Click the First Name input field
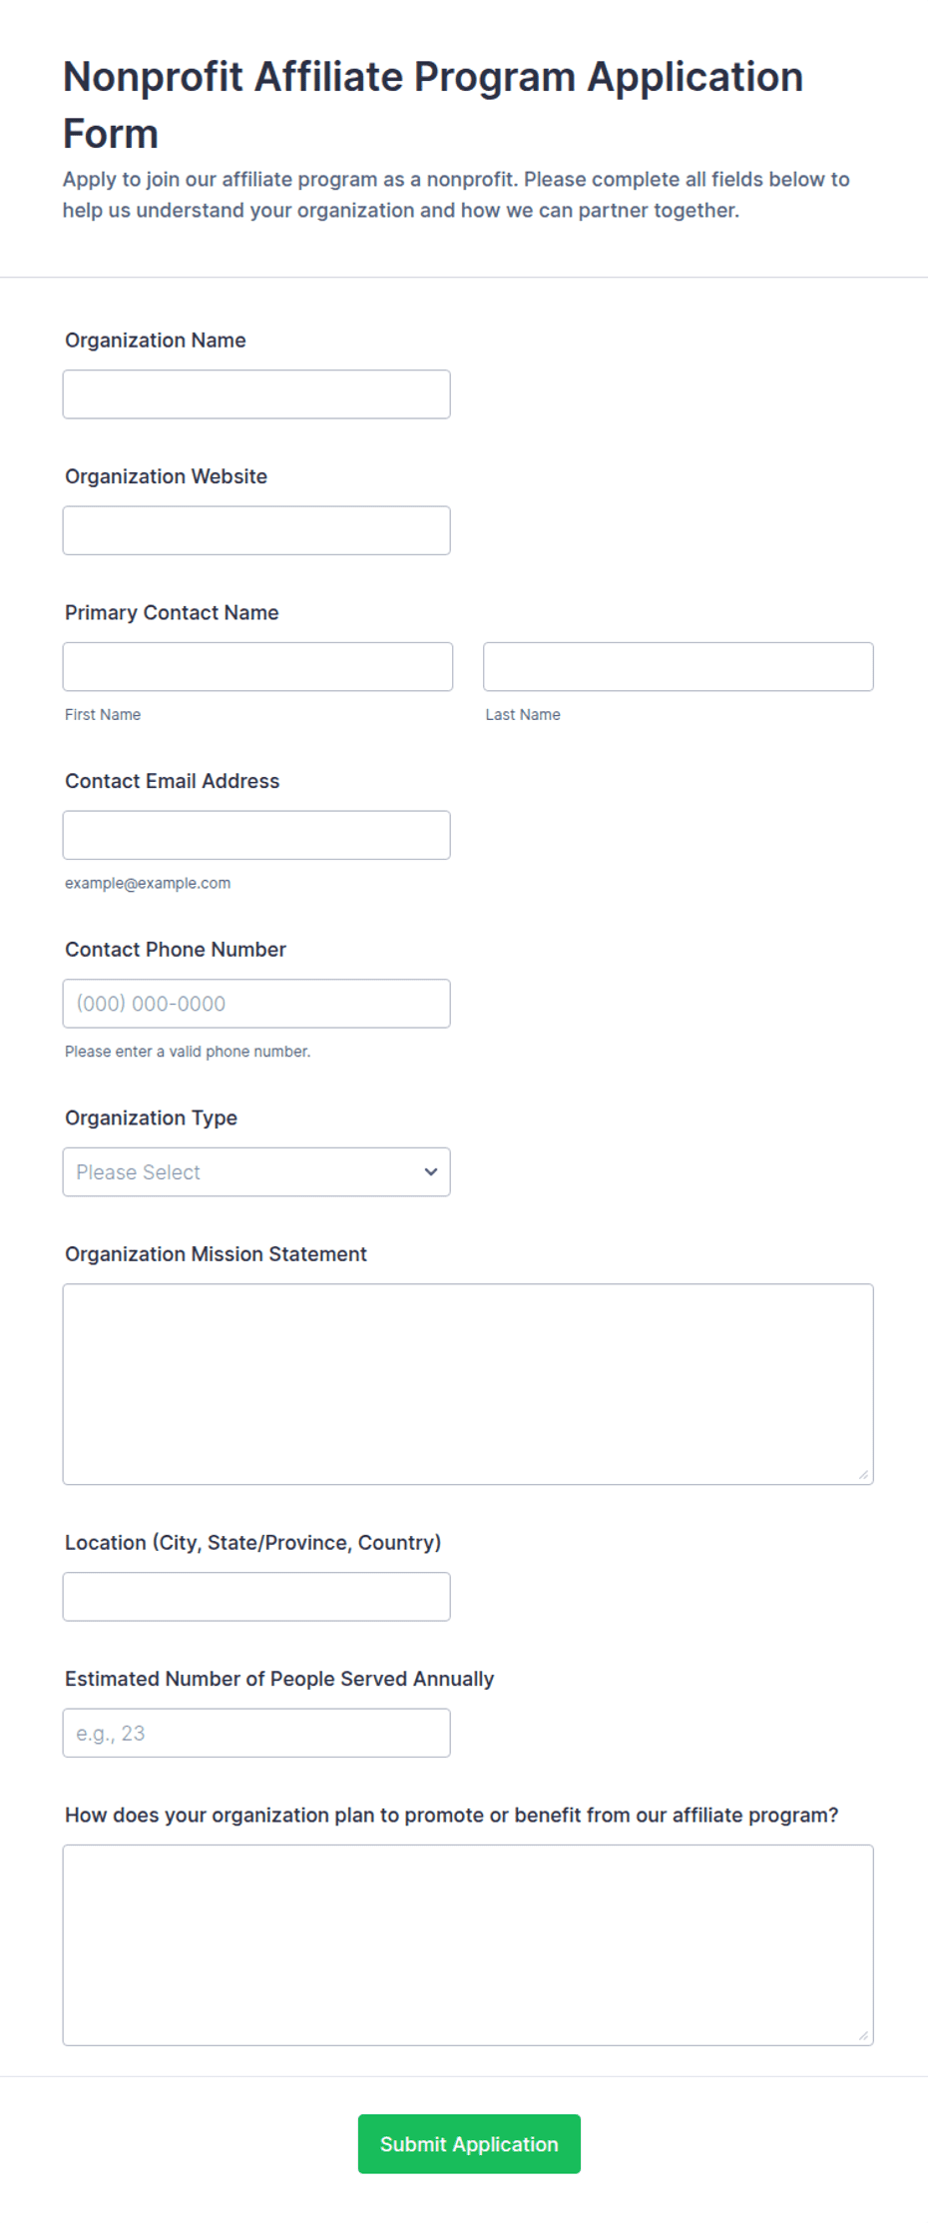 [x=257, y=666]
